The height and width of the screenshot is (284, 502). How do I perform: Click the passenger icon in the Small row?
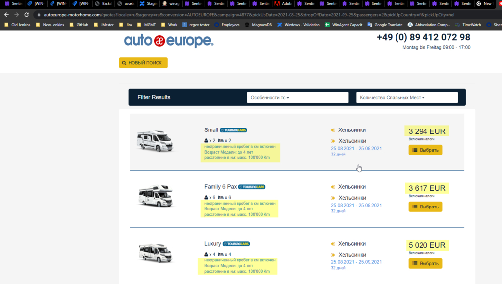[206, 141]
